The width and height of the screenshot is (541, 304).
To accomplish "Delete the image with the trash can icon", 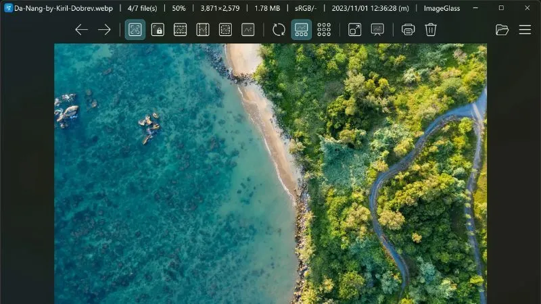I will click(431, 30).
